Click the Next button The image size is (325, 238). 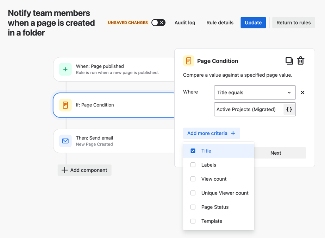pyautogui.click(x=280, y=153)
